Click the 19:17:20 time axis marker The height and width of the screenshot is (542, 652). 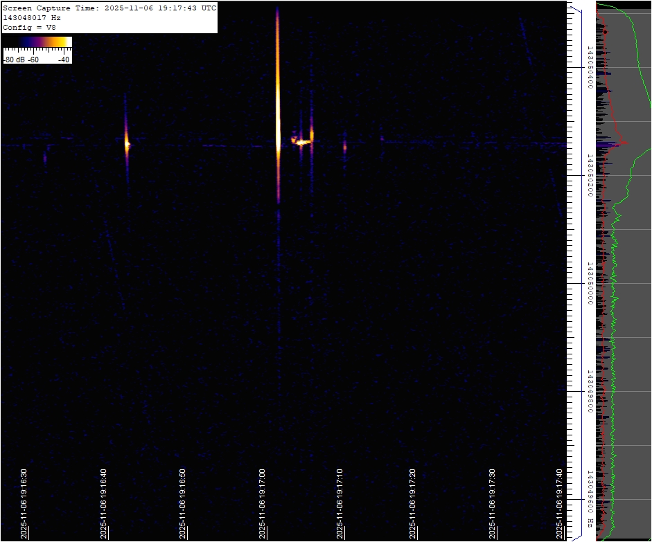point(413,503)
